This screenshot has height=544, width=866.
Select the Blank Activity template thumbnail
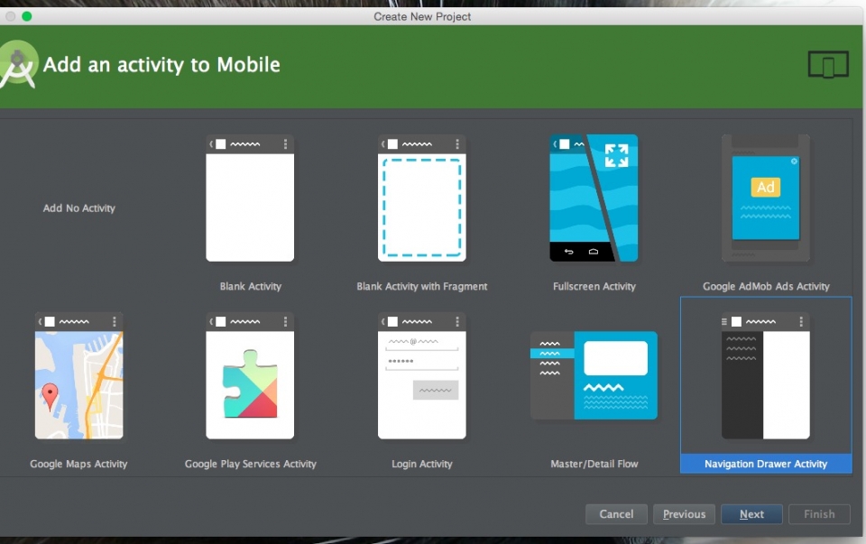250,198
